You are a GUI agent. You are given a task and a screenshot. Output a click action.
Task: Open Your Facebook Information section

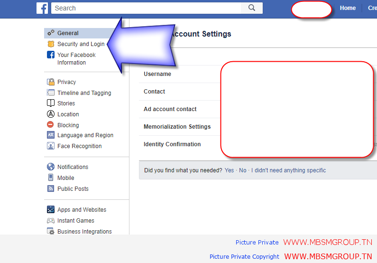(76, 59)
